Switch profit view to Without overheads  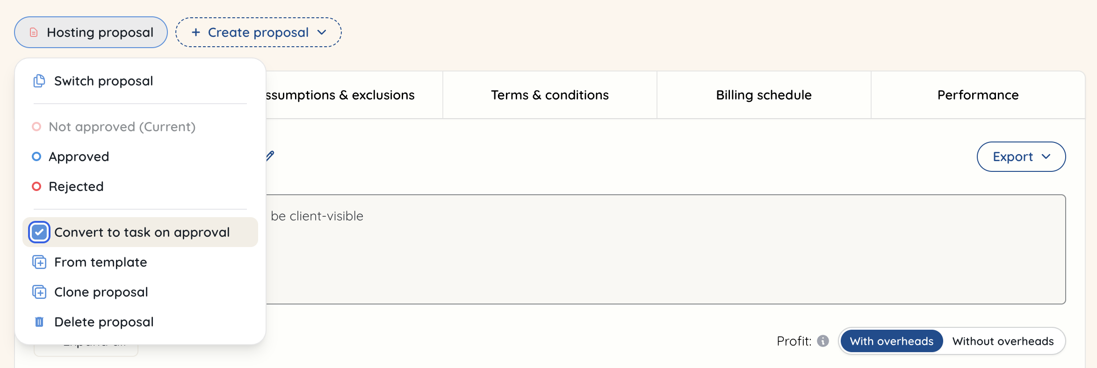click(1004, 341)
